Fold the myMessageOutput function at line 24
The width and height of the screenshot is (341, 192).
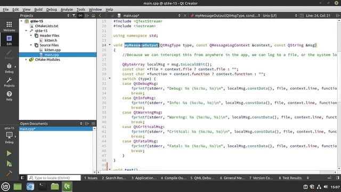110,45
